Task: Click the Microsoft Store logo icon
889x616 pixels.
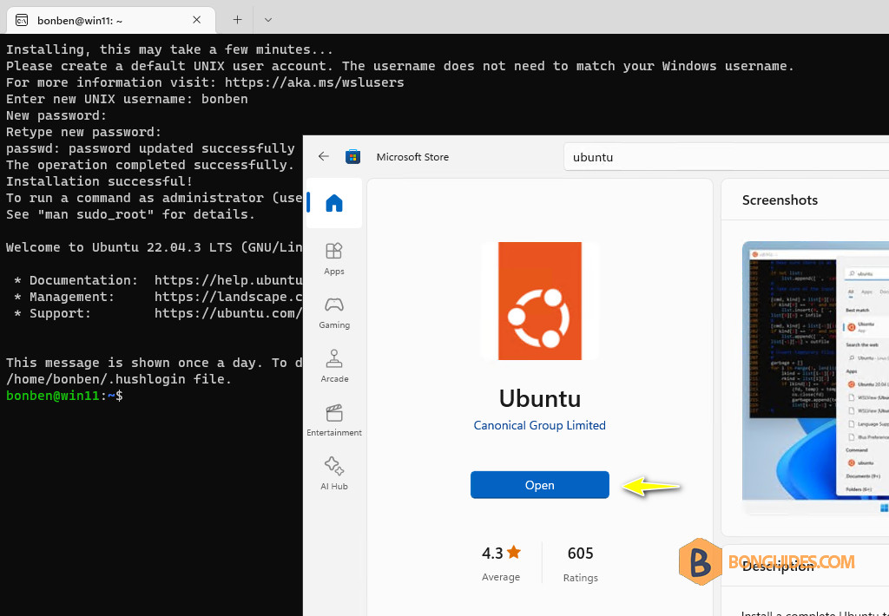Action: point(352,156)
